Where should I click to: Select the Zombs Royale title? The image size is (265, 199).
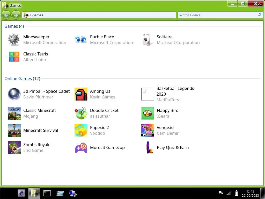point(37,145)
